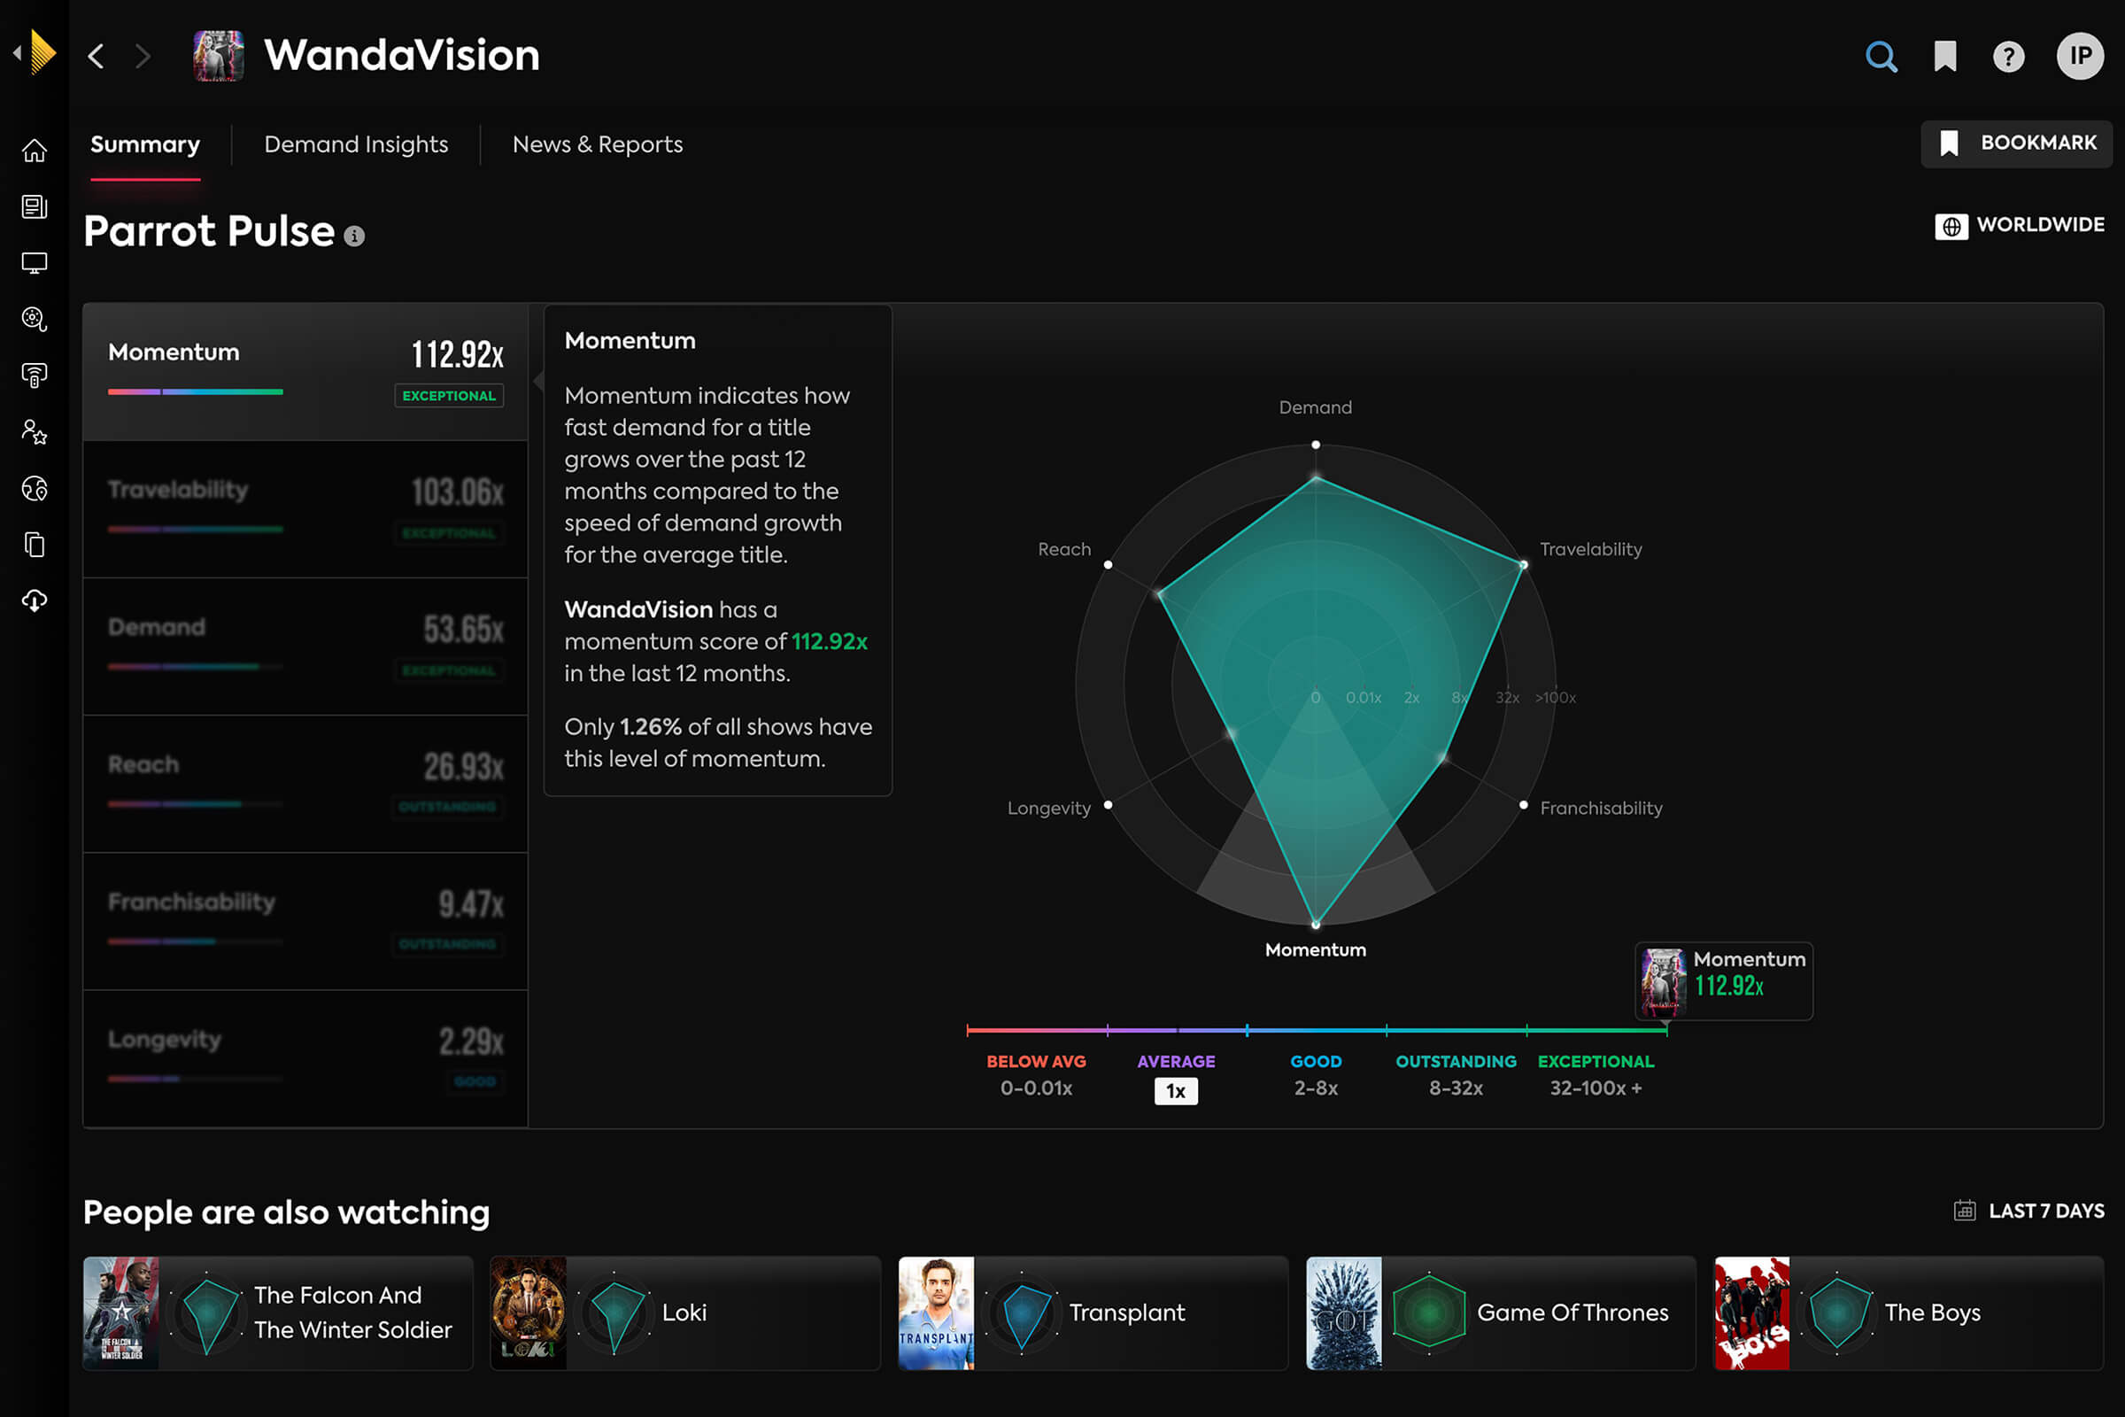Open the Loki show card
The width and height of the screenshot is (2125, 1417).
pyautogui.click(x=685, y=1312)
